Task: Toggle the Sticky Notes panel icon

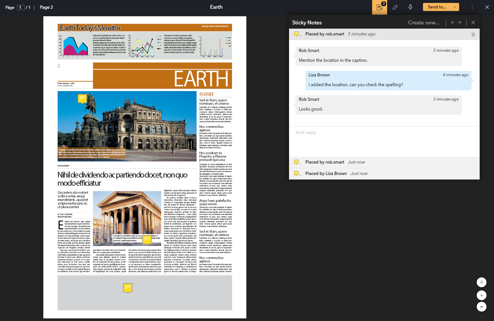Action: 380,7
